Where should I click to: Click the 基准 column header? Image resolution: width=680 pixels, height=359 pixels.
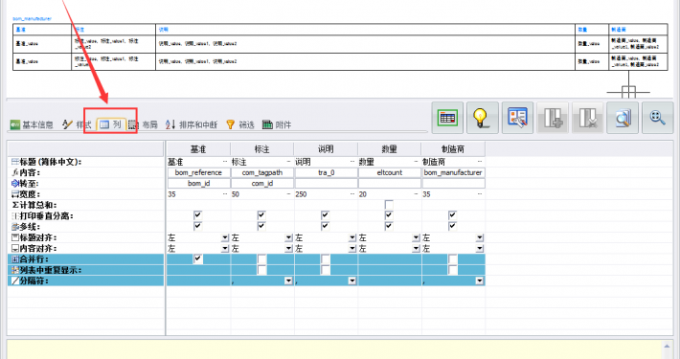[x=198, y=149]
